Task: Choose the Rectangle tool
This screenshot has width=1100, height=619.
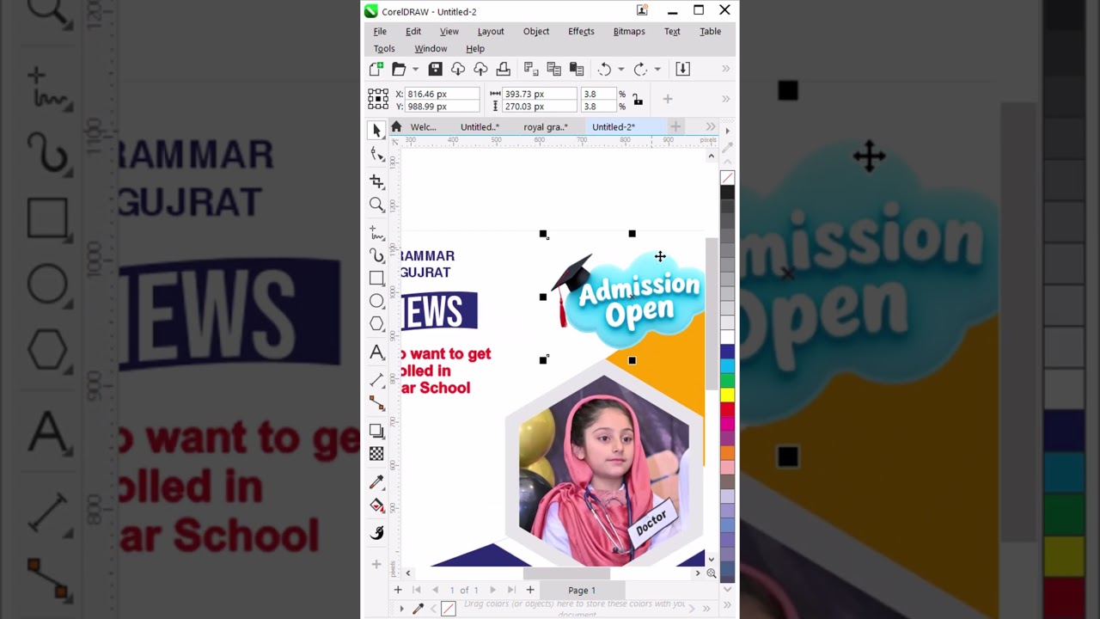Action: pos(376,278)
